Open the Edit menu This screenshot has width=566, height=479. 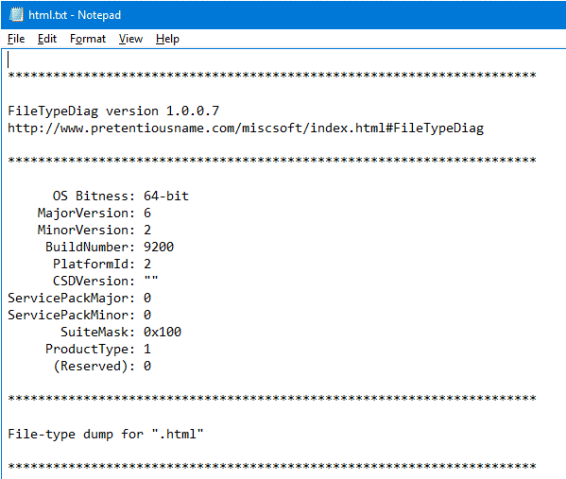(x=47, y=39)
